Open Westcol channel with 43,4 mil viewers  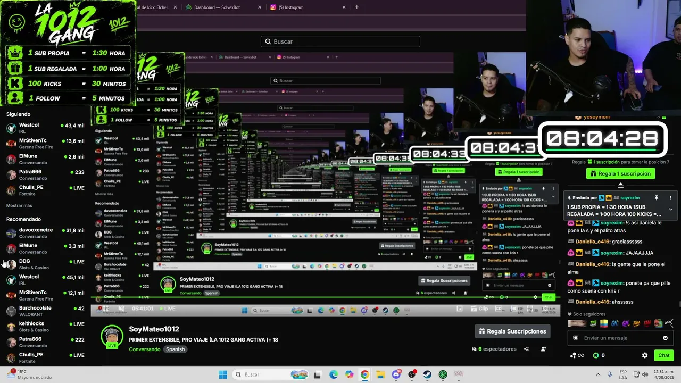coord(45,128)
